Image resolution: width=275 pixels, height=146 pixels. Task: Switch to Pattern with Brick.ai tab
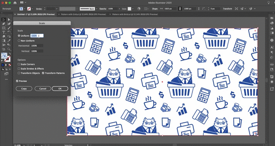pos(135,14)
